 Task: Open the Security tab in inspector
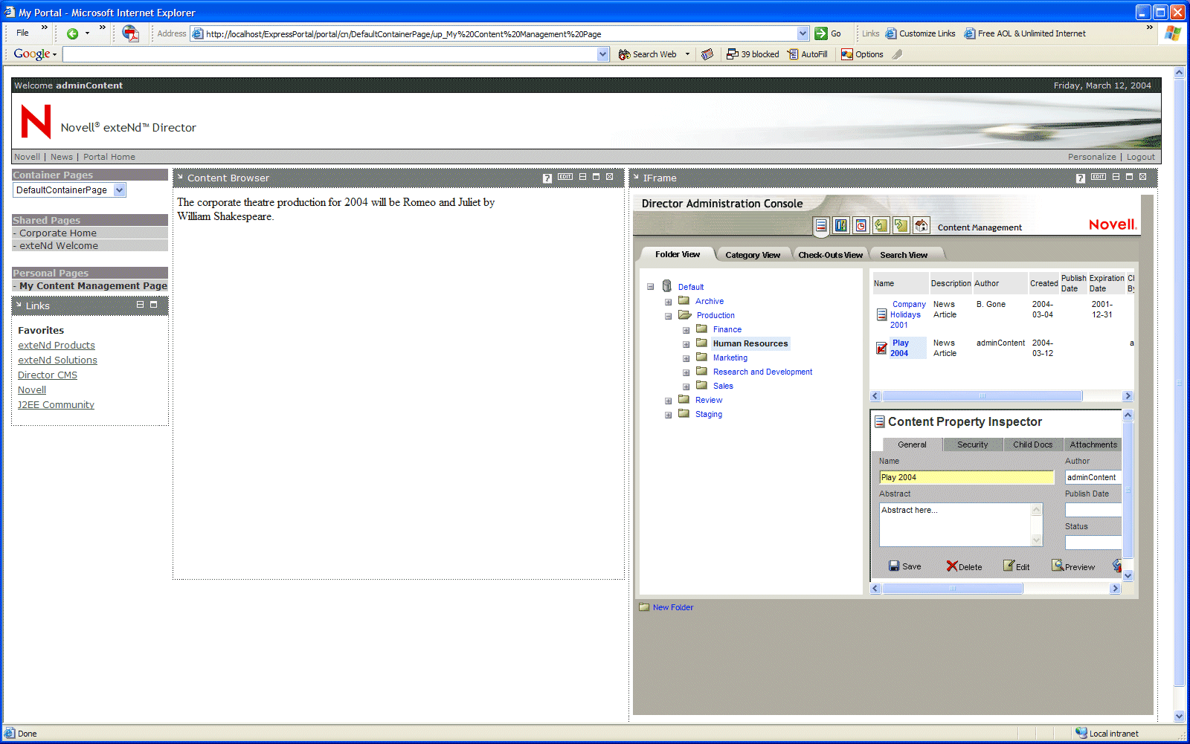point(973,444)
